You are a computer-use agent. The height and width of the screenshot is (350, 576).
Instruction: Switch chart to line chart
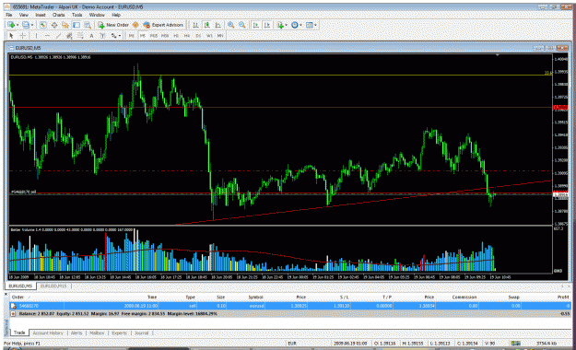(217, 25)
